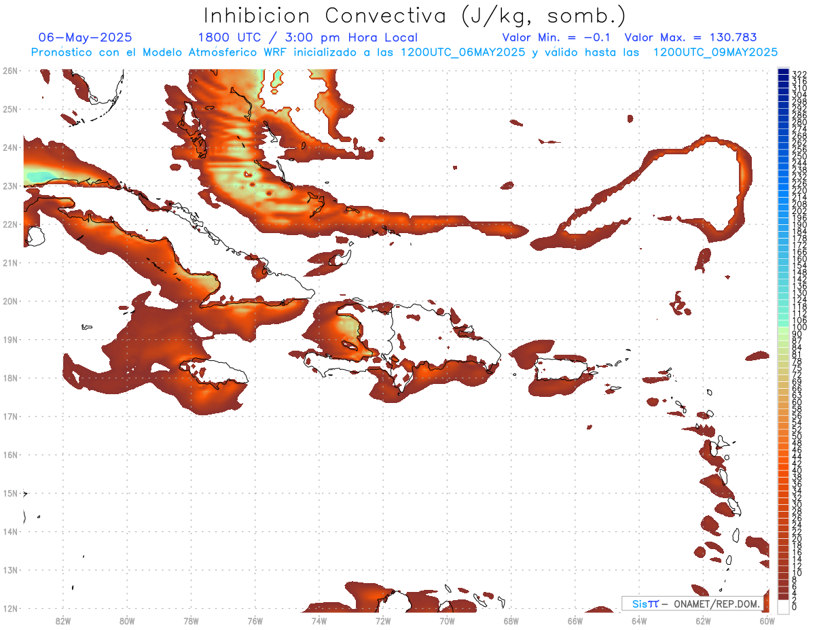Viewport: 815px width, 630px height.
Task: Click the latitude label '23N'
Action: pos(10,186)
